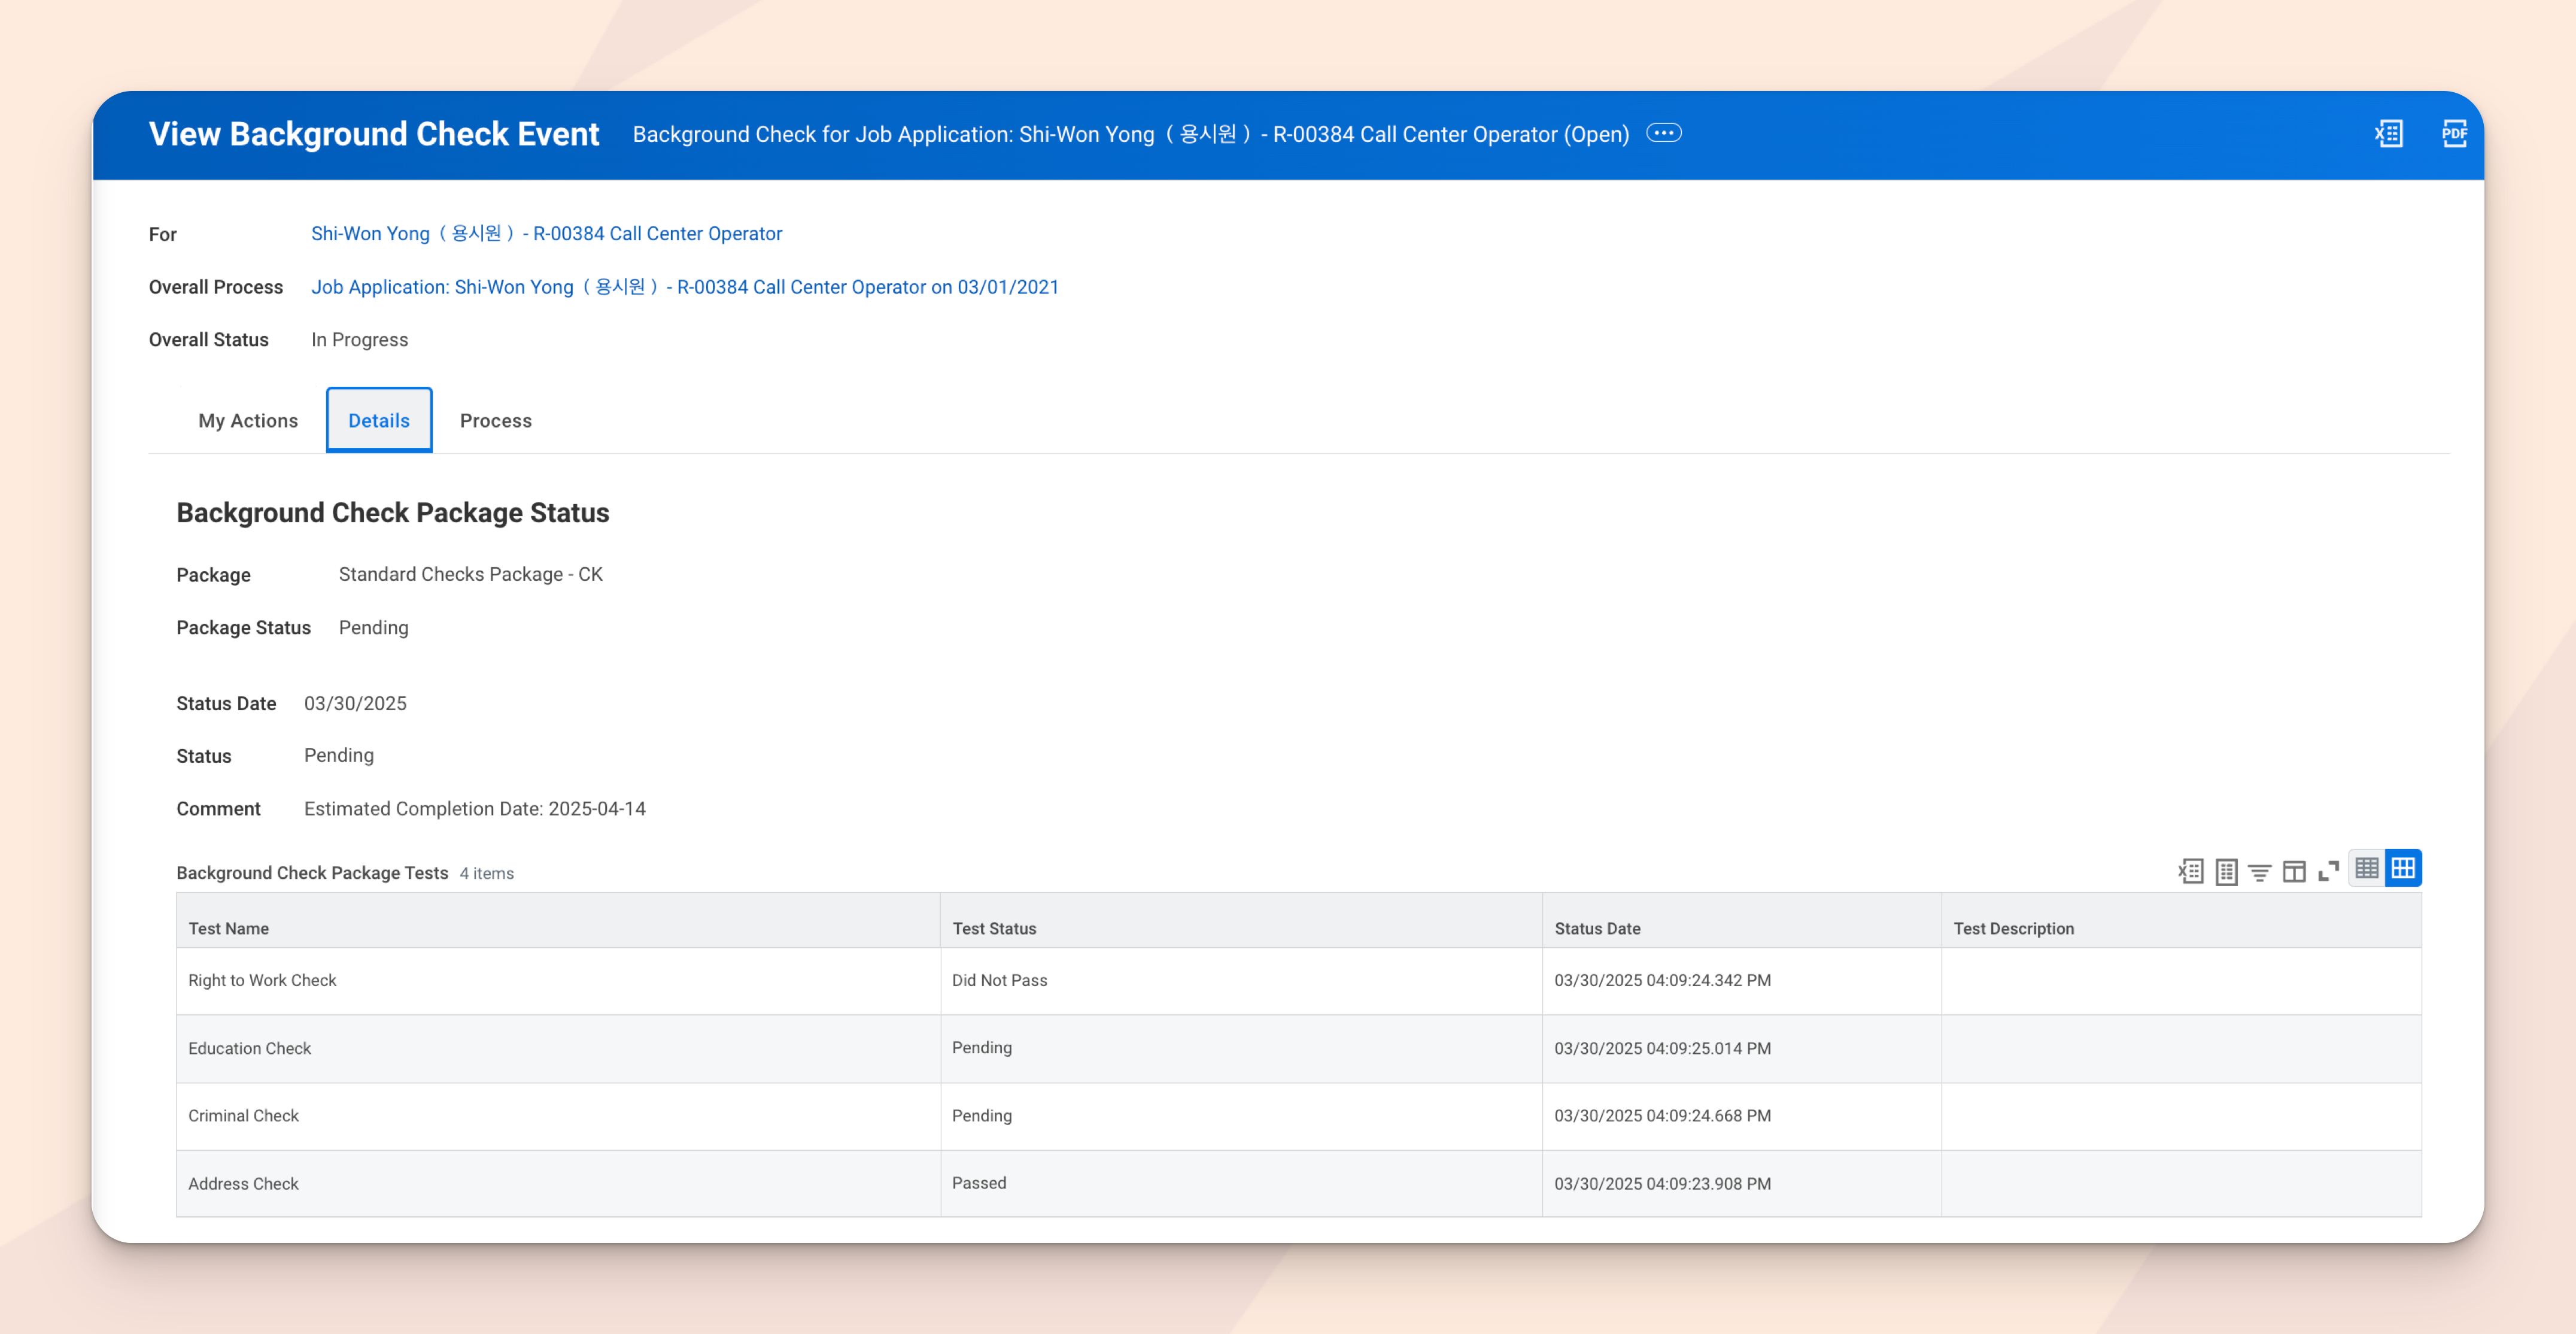This screenshot has width=2576, height=1334.
Task: Open the worksheet view icon for the tests table
Action: tap(2226, 872)
